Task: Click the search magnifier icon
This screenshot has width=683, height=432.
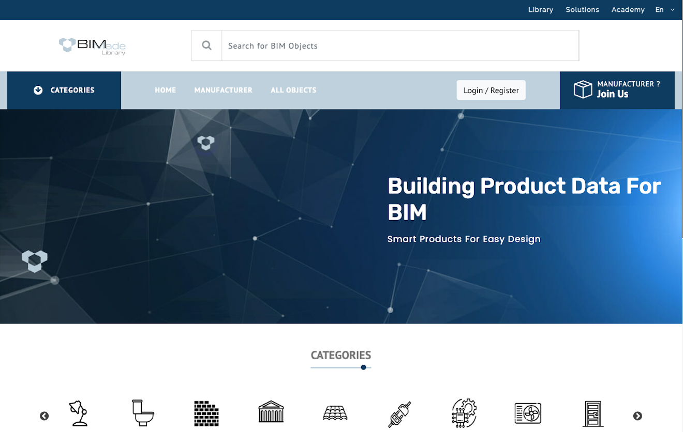Action: 206,45
